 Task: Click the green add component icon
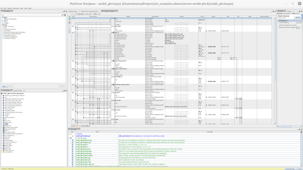pyautogui.click(x=70, y=16)
